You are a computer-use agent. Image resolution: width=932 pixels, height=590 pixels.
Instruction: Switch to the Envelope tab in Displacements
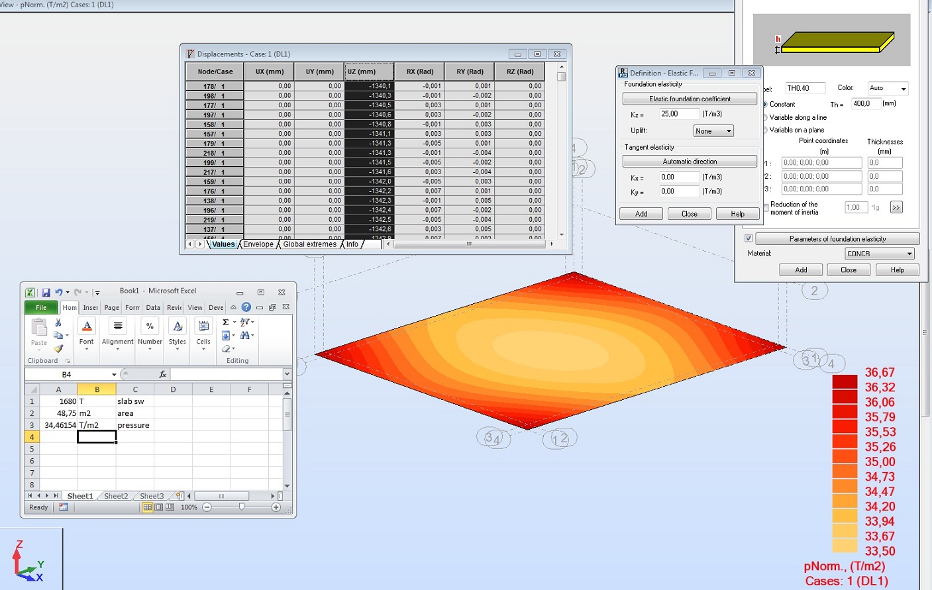coord(258,244)
